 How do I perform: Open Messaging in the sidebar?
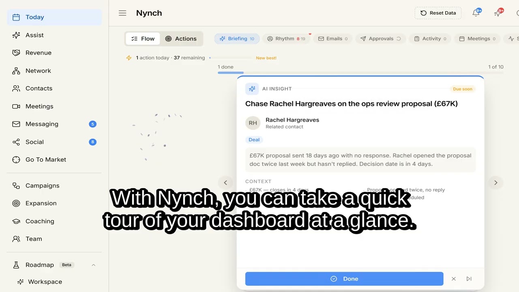(x=54, y=124)
